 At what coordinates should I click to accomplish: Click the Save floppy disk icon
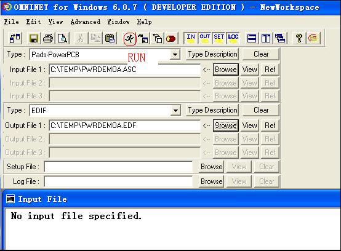pyautogui.click(x=34, y=39)
